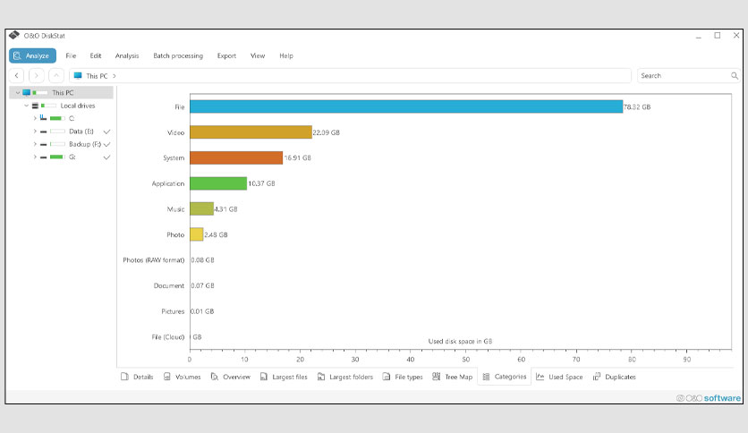
Task: Click the Photos (RAW format) category label
Action: pyautogui.click(x=154, y=260)
